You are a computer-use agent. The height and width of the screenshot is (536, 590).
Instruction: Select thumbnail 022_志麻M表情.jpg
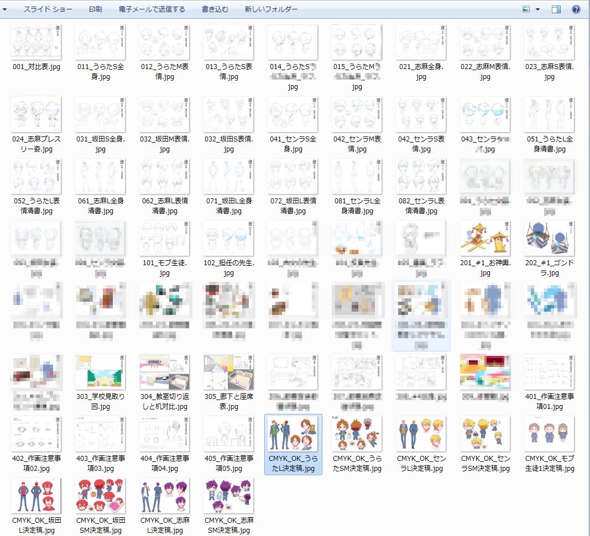coord(485,43)
